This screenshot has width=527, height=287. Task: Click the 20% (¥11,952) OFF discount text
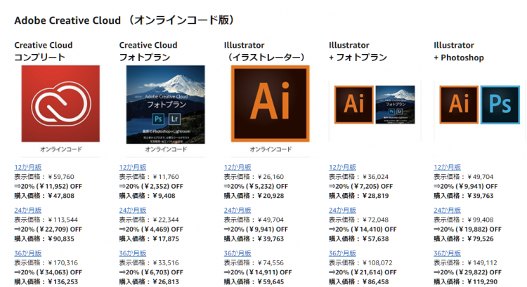click(x=48, y=186)
